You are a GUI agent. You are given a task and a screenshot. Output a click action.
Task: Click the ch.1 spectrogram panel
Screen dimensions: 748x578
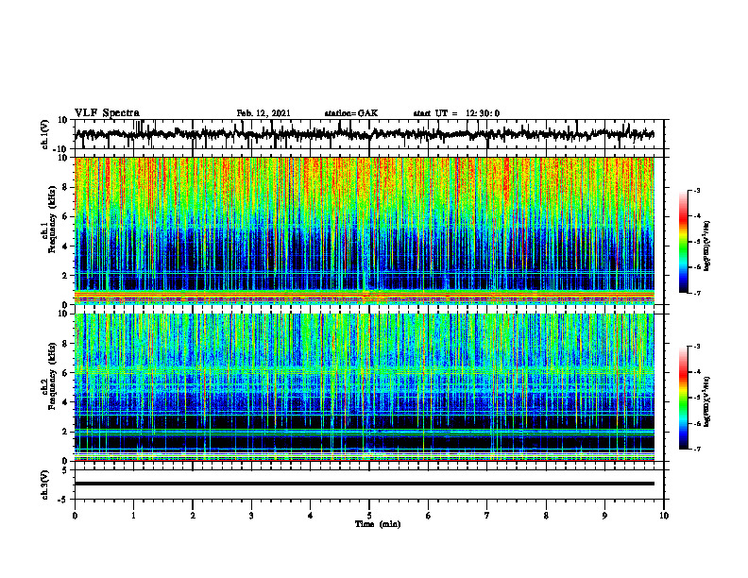pos(365,230)
